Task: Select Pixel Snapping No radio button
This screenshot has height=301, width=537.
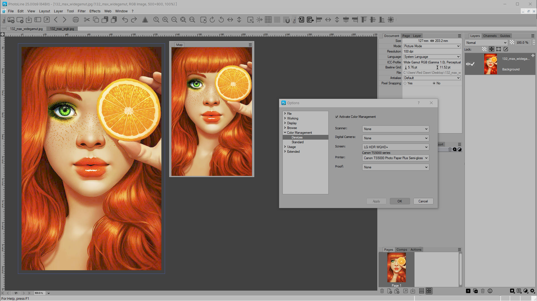Action: click(434, 83)
